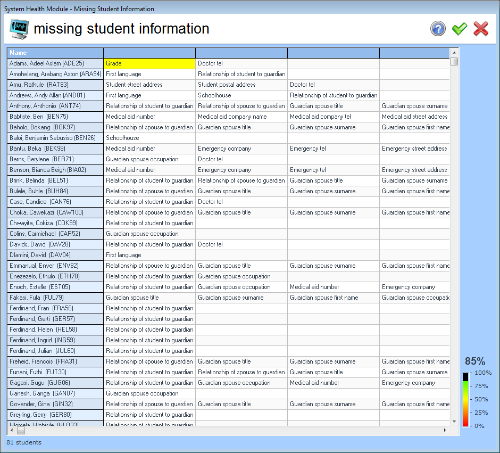Select student Brink, Belinda (BEL51)
This screenshot has height=453, width=500.
[x=55, y=180]
